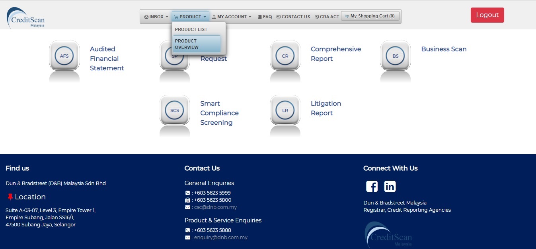Open My Shopping Cart (0)
Viewport: 536px width, 249px height.
coord(370,16)
